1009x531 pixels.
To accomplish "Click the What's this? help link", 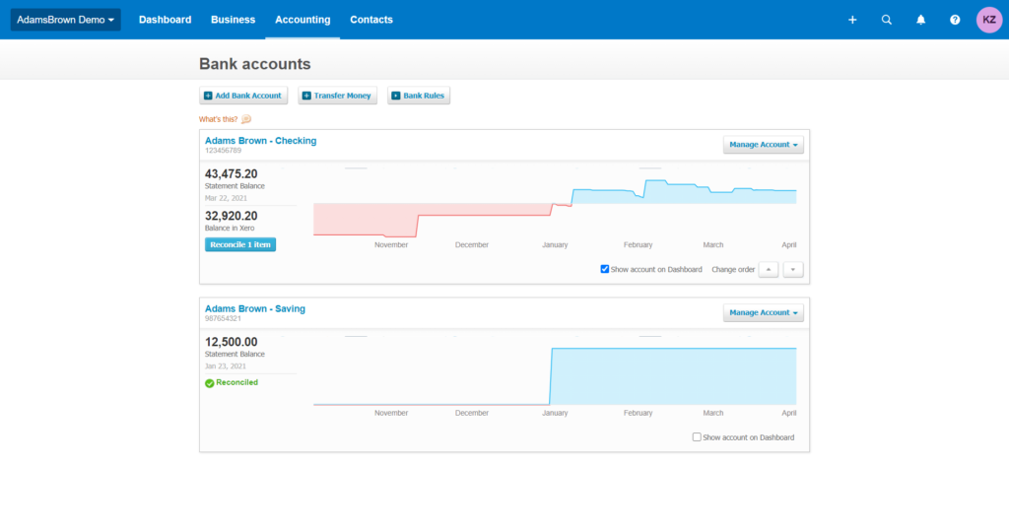I will (x=218, y=119).
